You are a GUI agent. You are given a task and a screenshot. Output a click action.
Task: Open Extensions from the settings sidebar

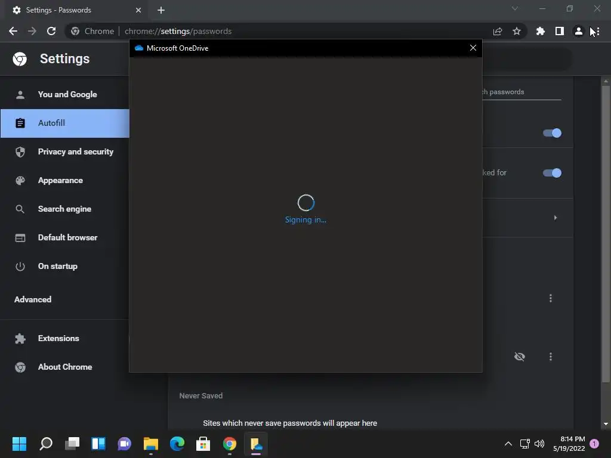tap(64, 339)
